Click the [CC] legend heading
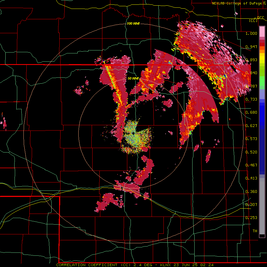The height and width of the screenshot is (267, 267). click(253, 20)
